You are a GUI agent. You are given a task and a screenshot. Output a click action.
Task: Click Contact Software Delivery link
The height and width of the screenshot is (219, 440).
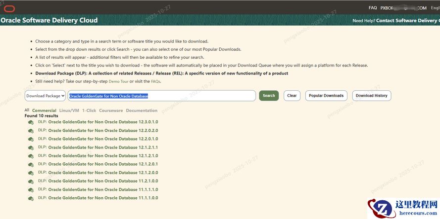(408, 20)
